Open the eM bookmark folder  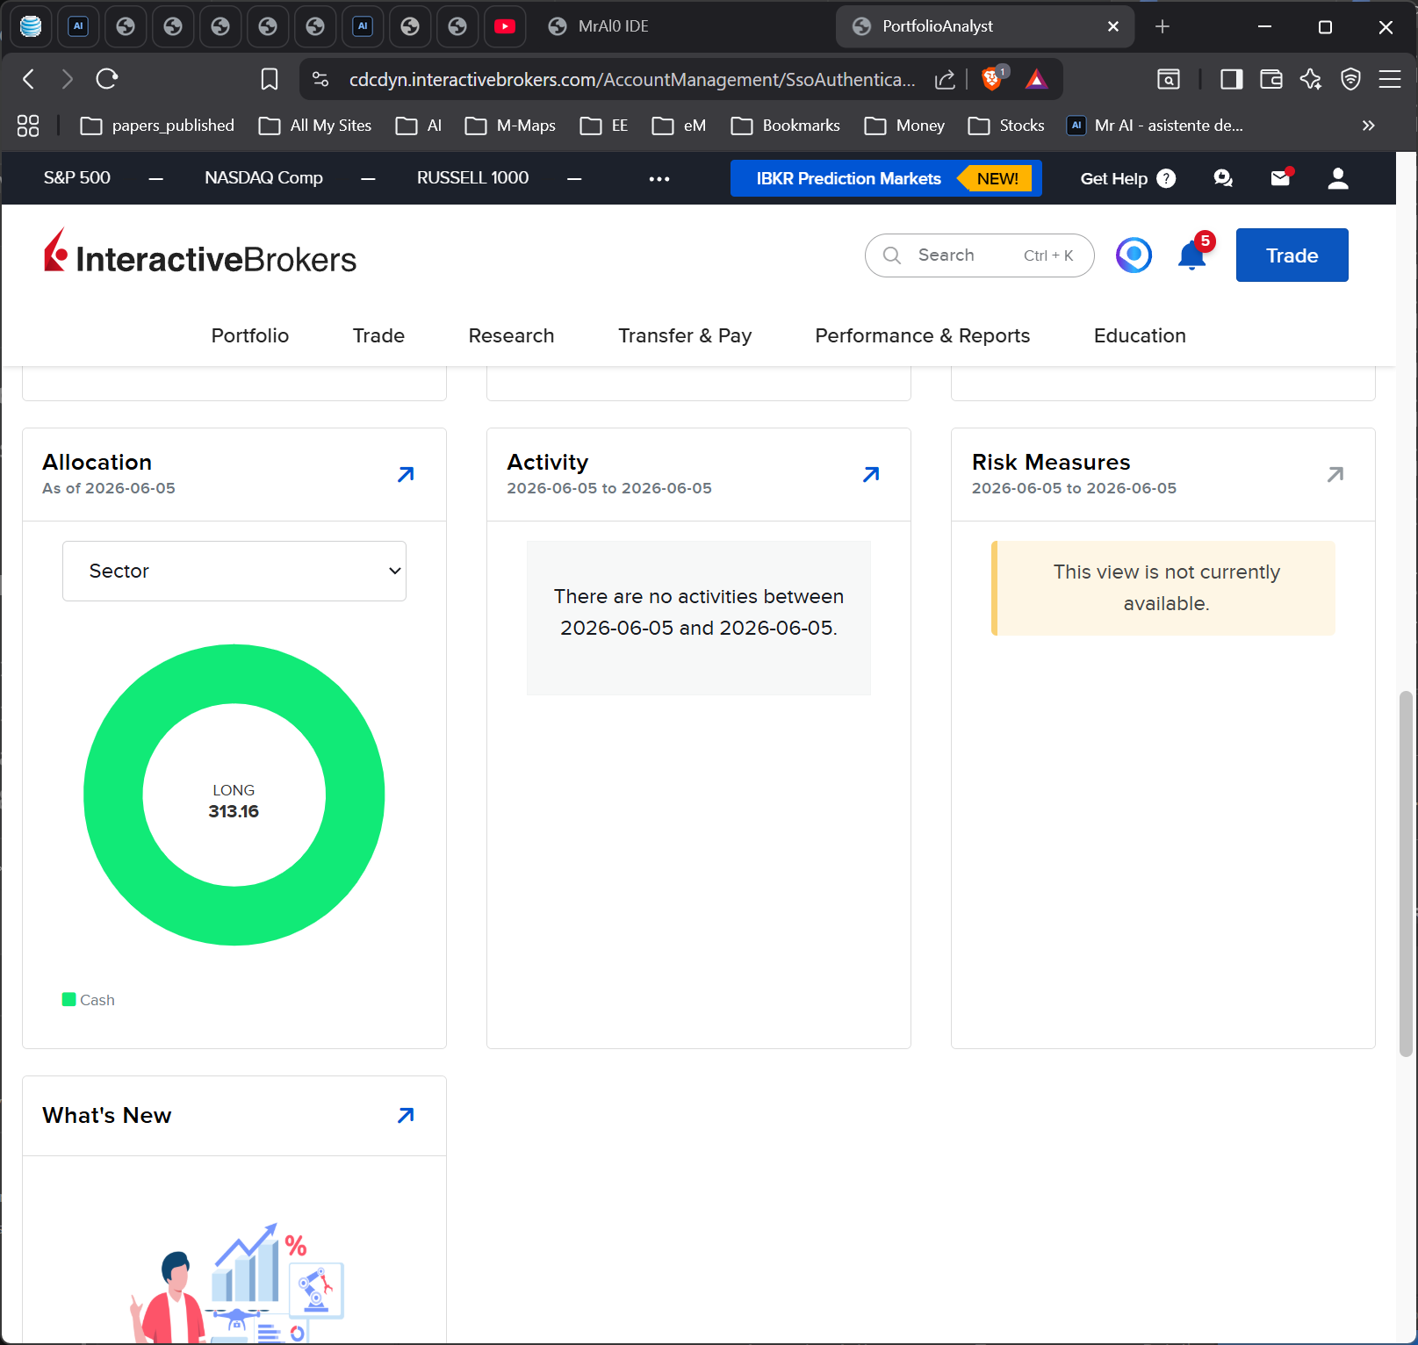coord(679,126)
